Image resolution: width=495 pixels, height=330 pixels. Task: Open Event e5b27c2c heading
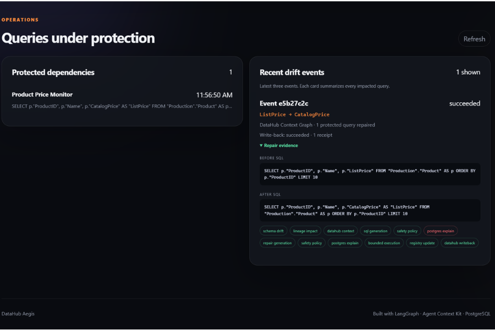click(284, 103)
